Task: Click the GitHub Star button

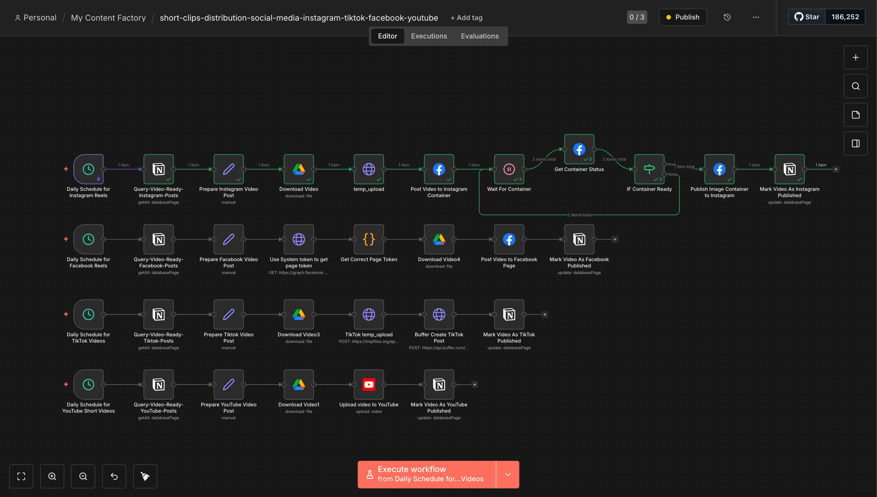Action: (x=806, y=17)
